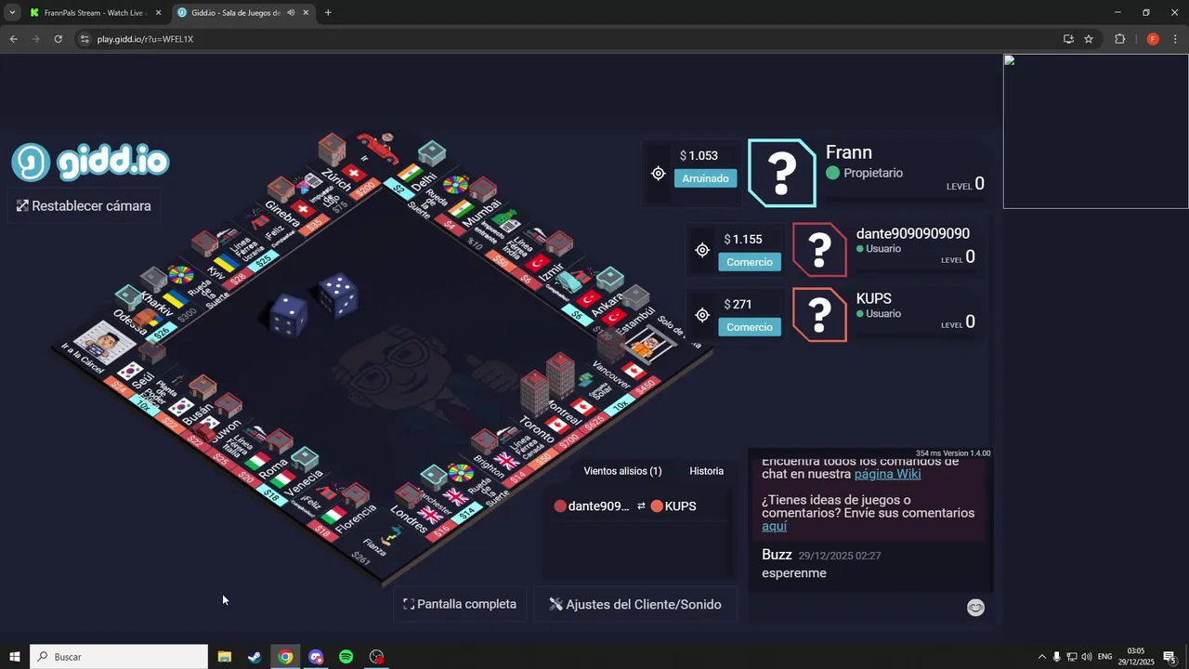The image size is (1189, 669).
Task: Open Windows Start menu
Action: pyautogui.click(x=15, y=657)
